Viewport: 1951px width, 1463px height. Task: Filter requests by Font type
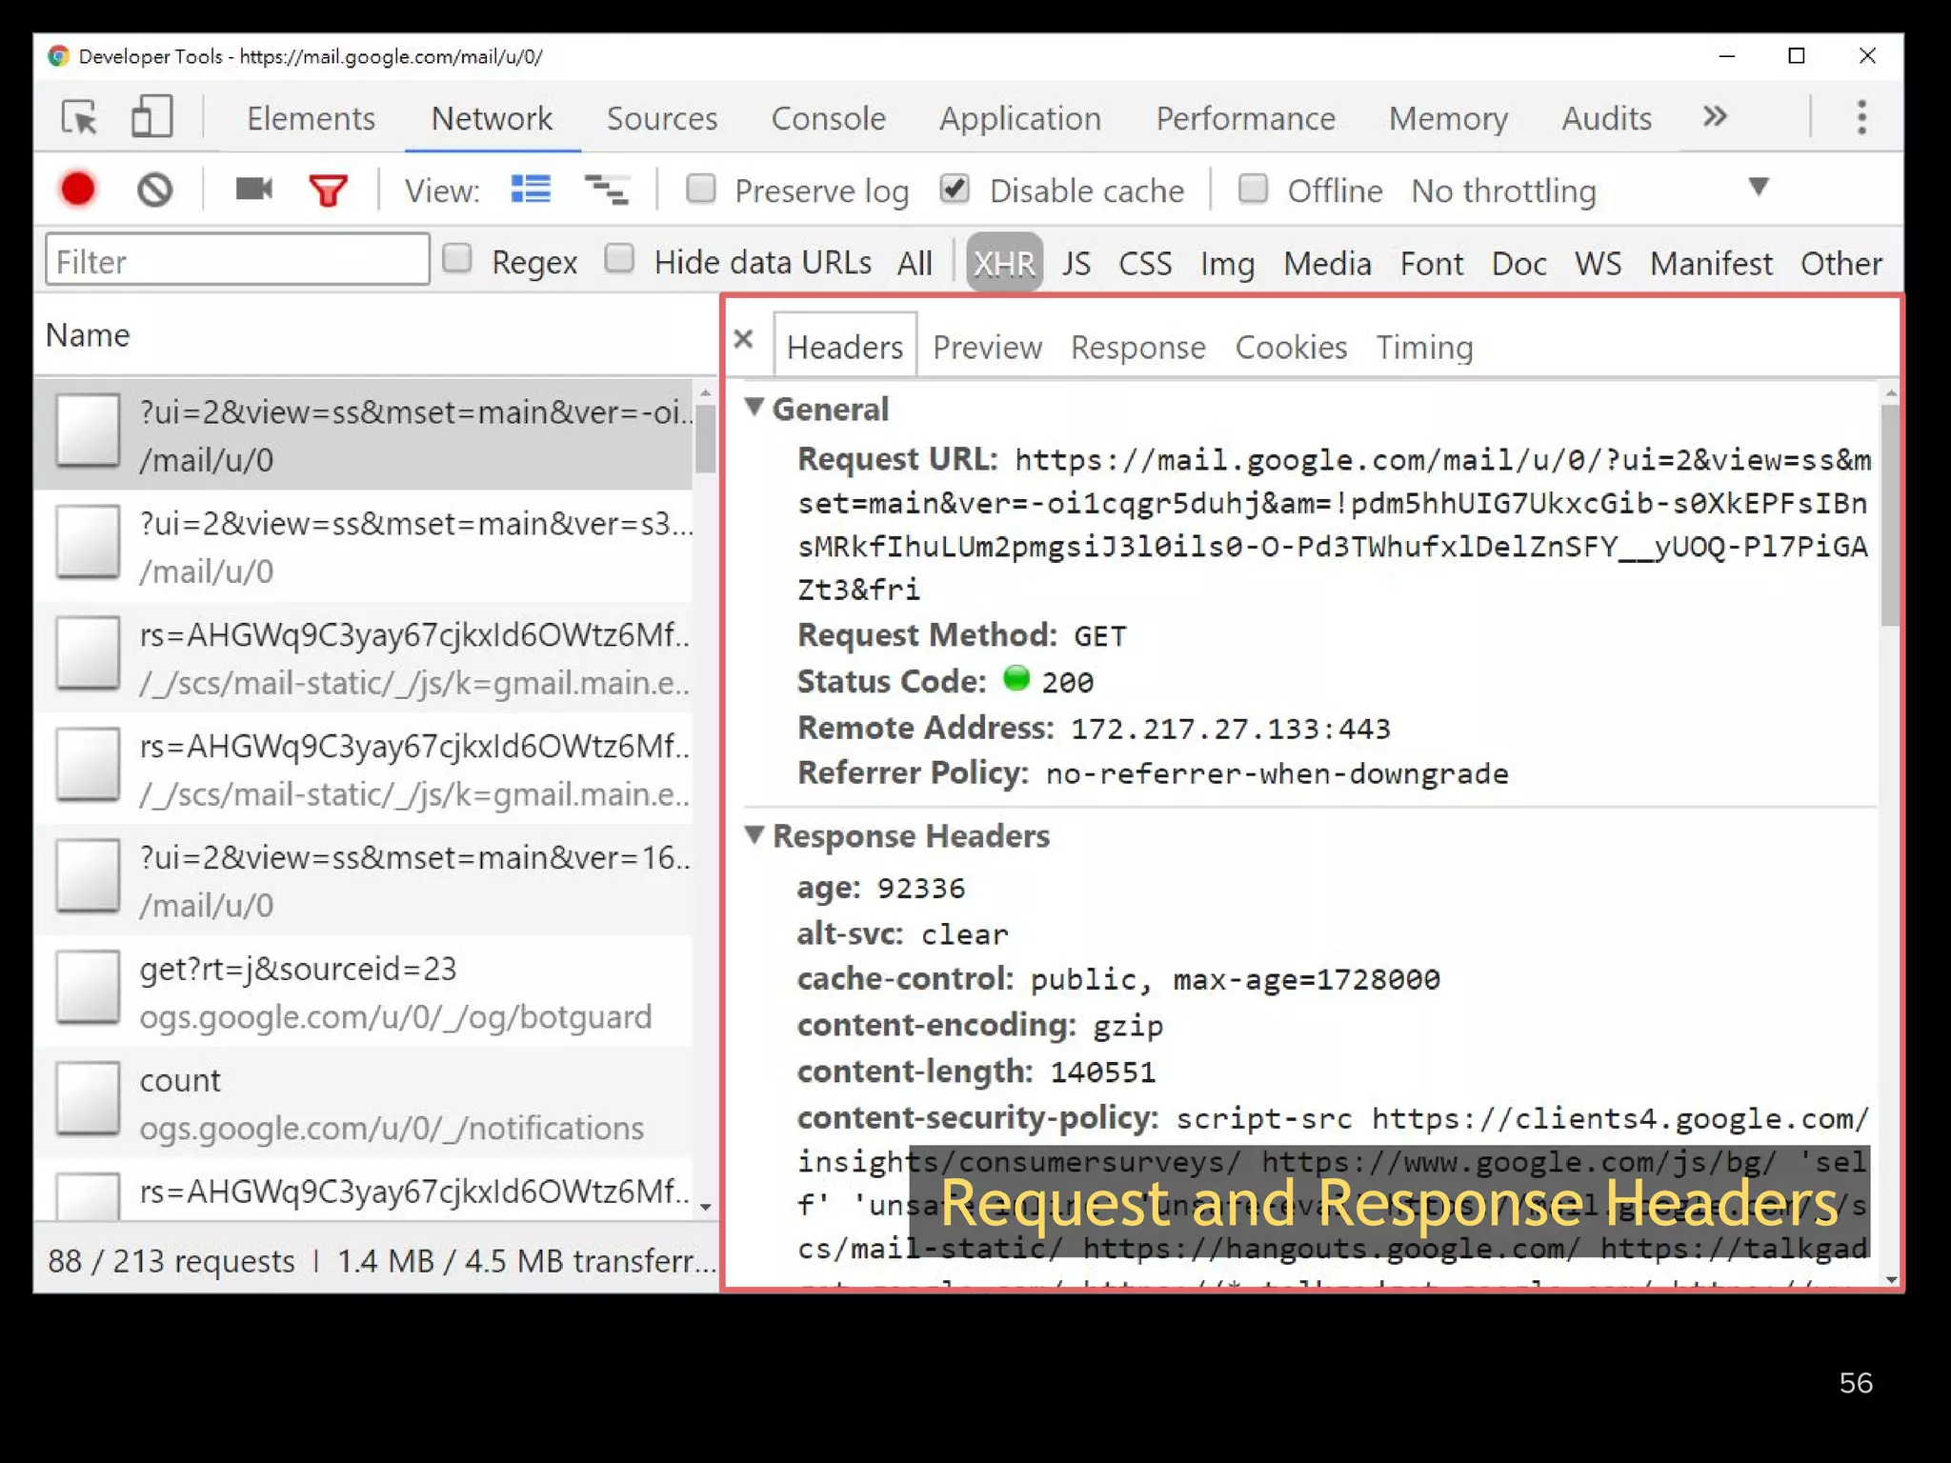(x=1431, y=263)
